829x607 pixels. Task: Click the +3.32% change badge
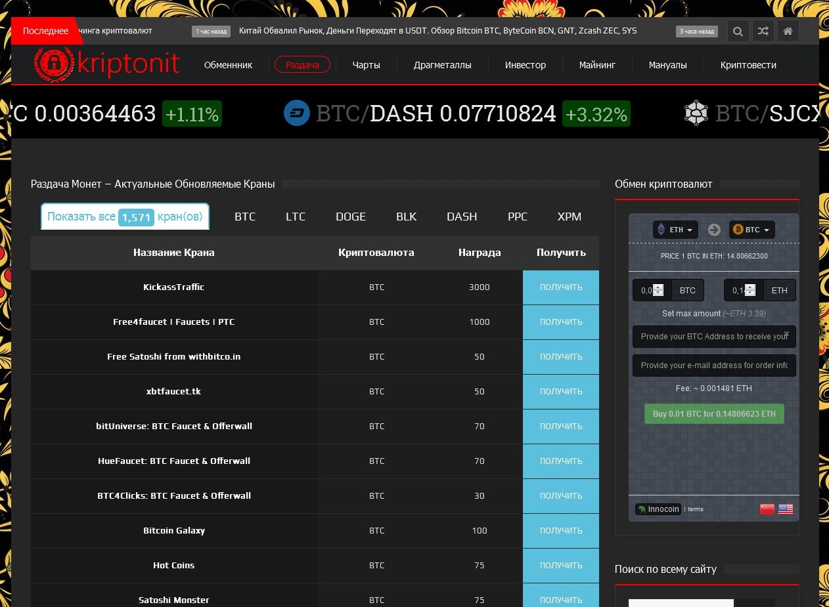click(596, 114)
